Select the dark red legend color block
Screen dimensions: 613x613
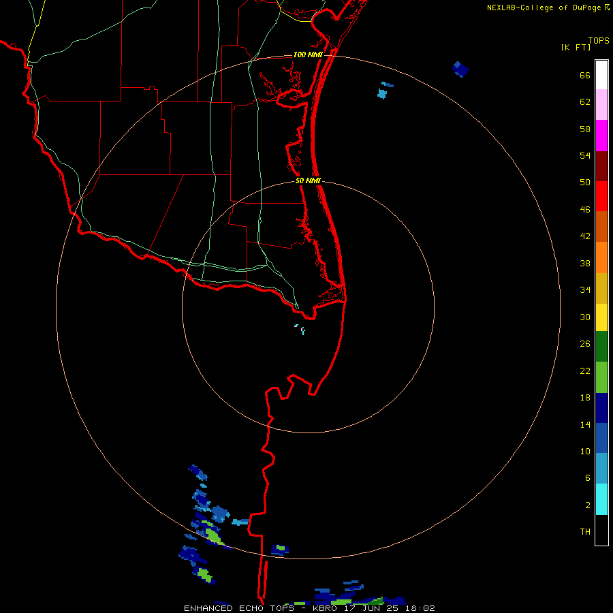coord(601,166)
